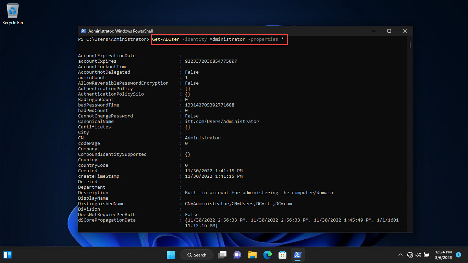The height and width of the screenshot is (263, 468).
Task: Open the Start menu
Action: pyautogui.click(x=171, y=255)
